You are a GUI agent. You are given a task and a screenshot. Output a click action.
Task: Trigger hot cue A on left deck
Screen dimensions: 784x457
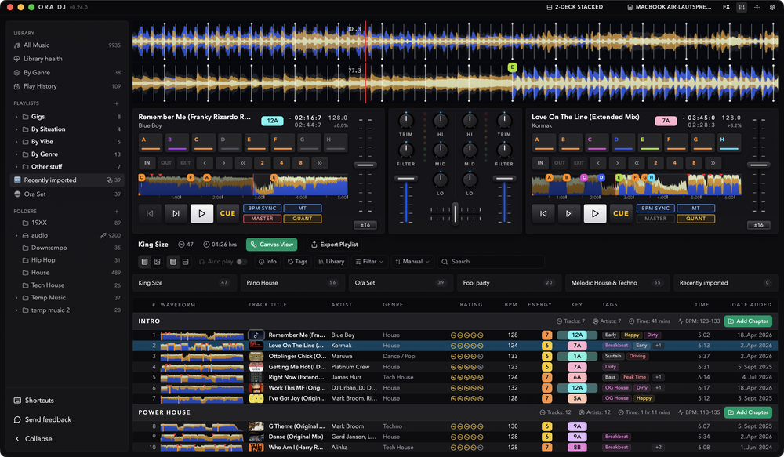pos(151,143)
